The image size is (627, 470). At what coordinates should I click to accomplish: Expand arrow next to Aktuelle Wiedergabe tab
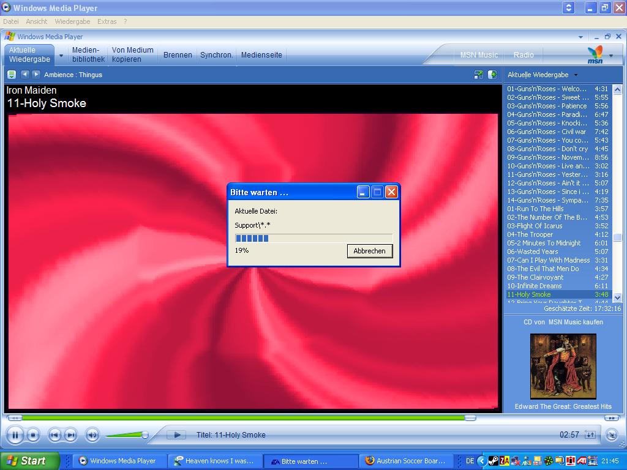(61, 55)
